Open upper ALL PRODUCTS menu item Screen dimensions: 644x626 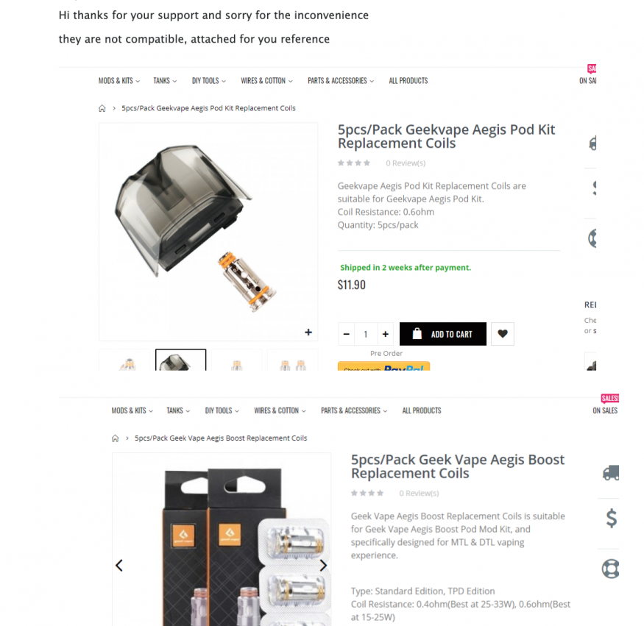pos(408,81)
